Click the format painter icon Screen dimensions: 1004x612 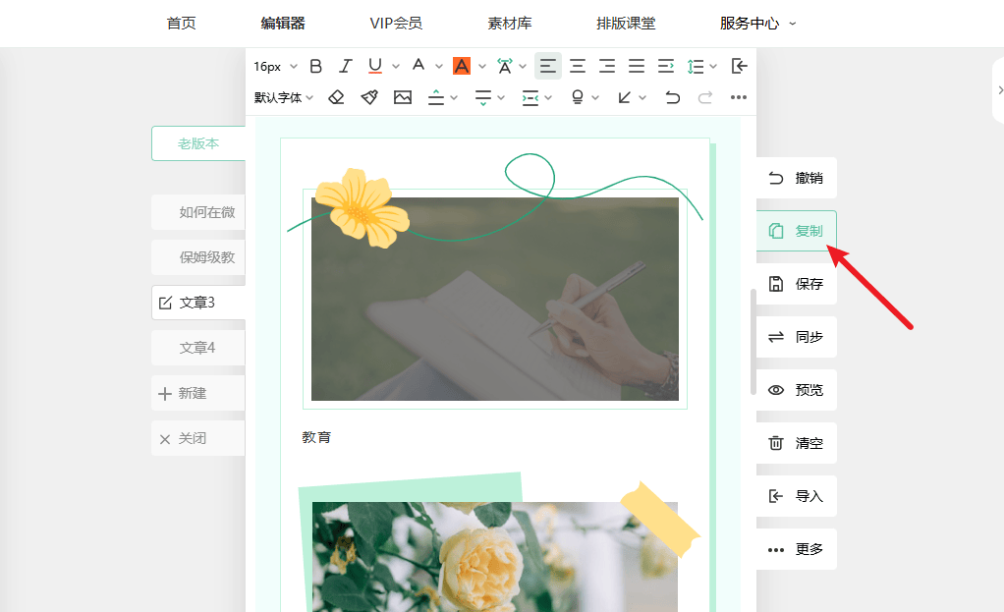coord(368,97)
